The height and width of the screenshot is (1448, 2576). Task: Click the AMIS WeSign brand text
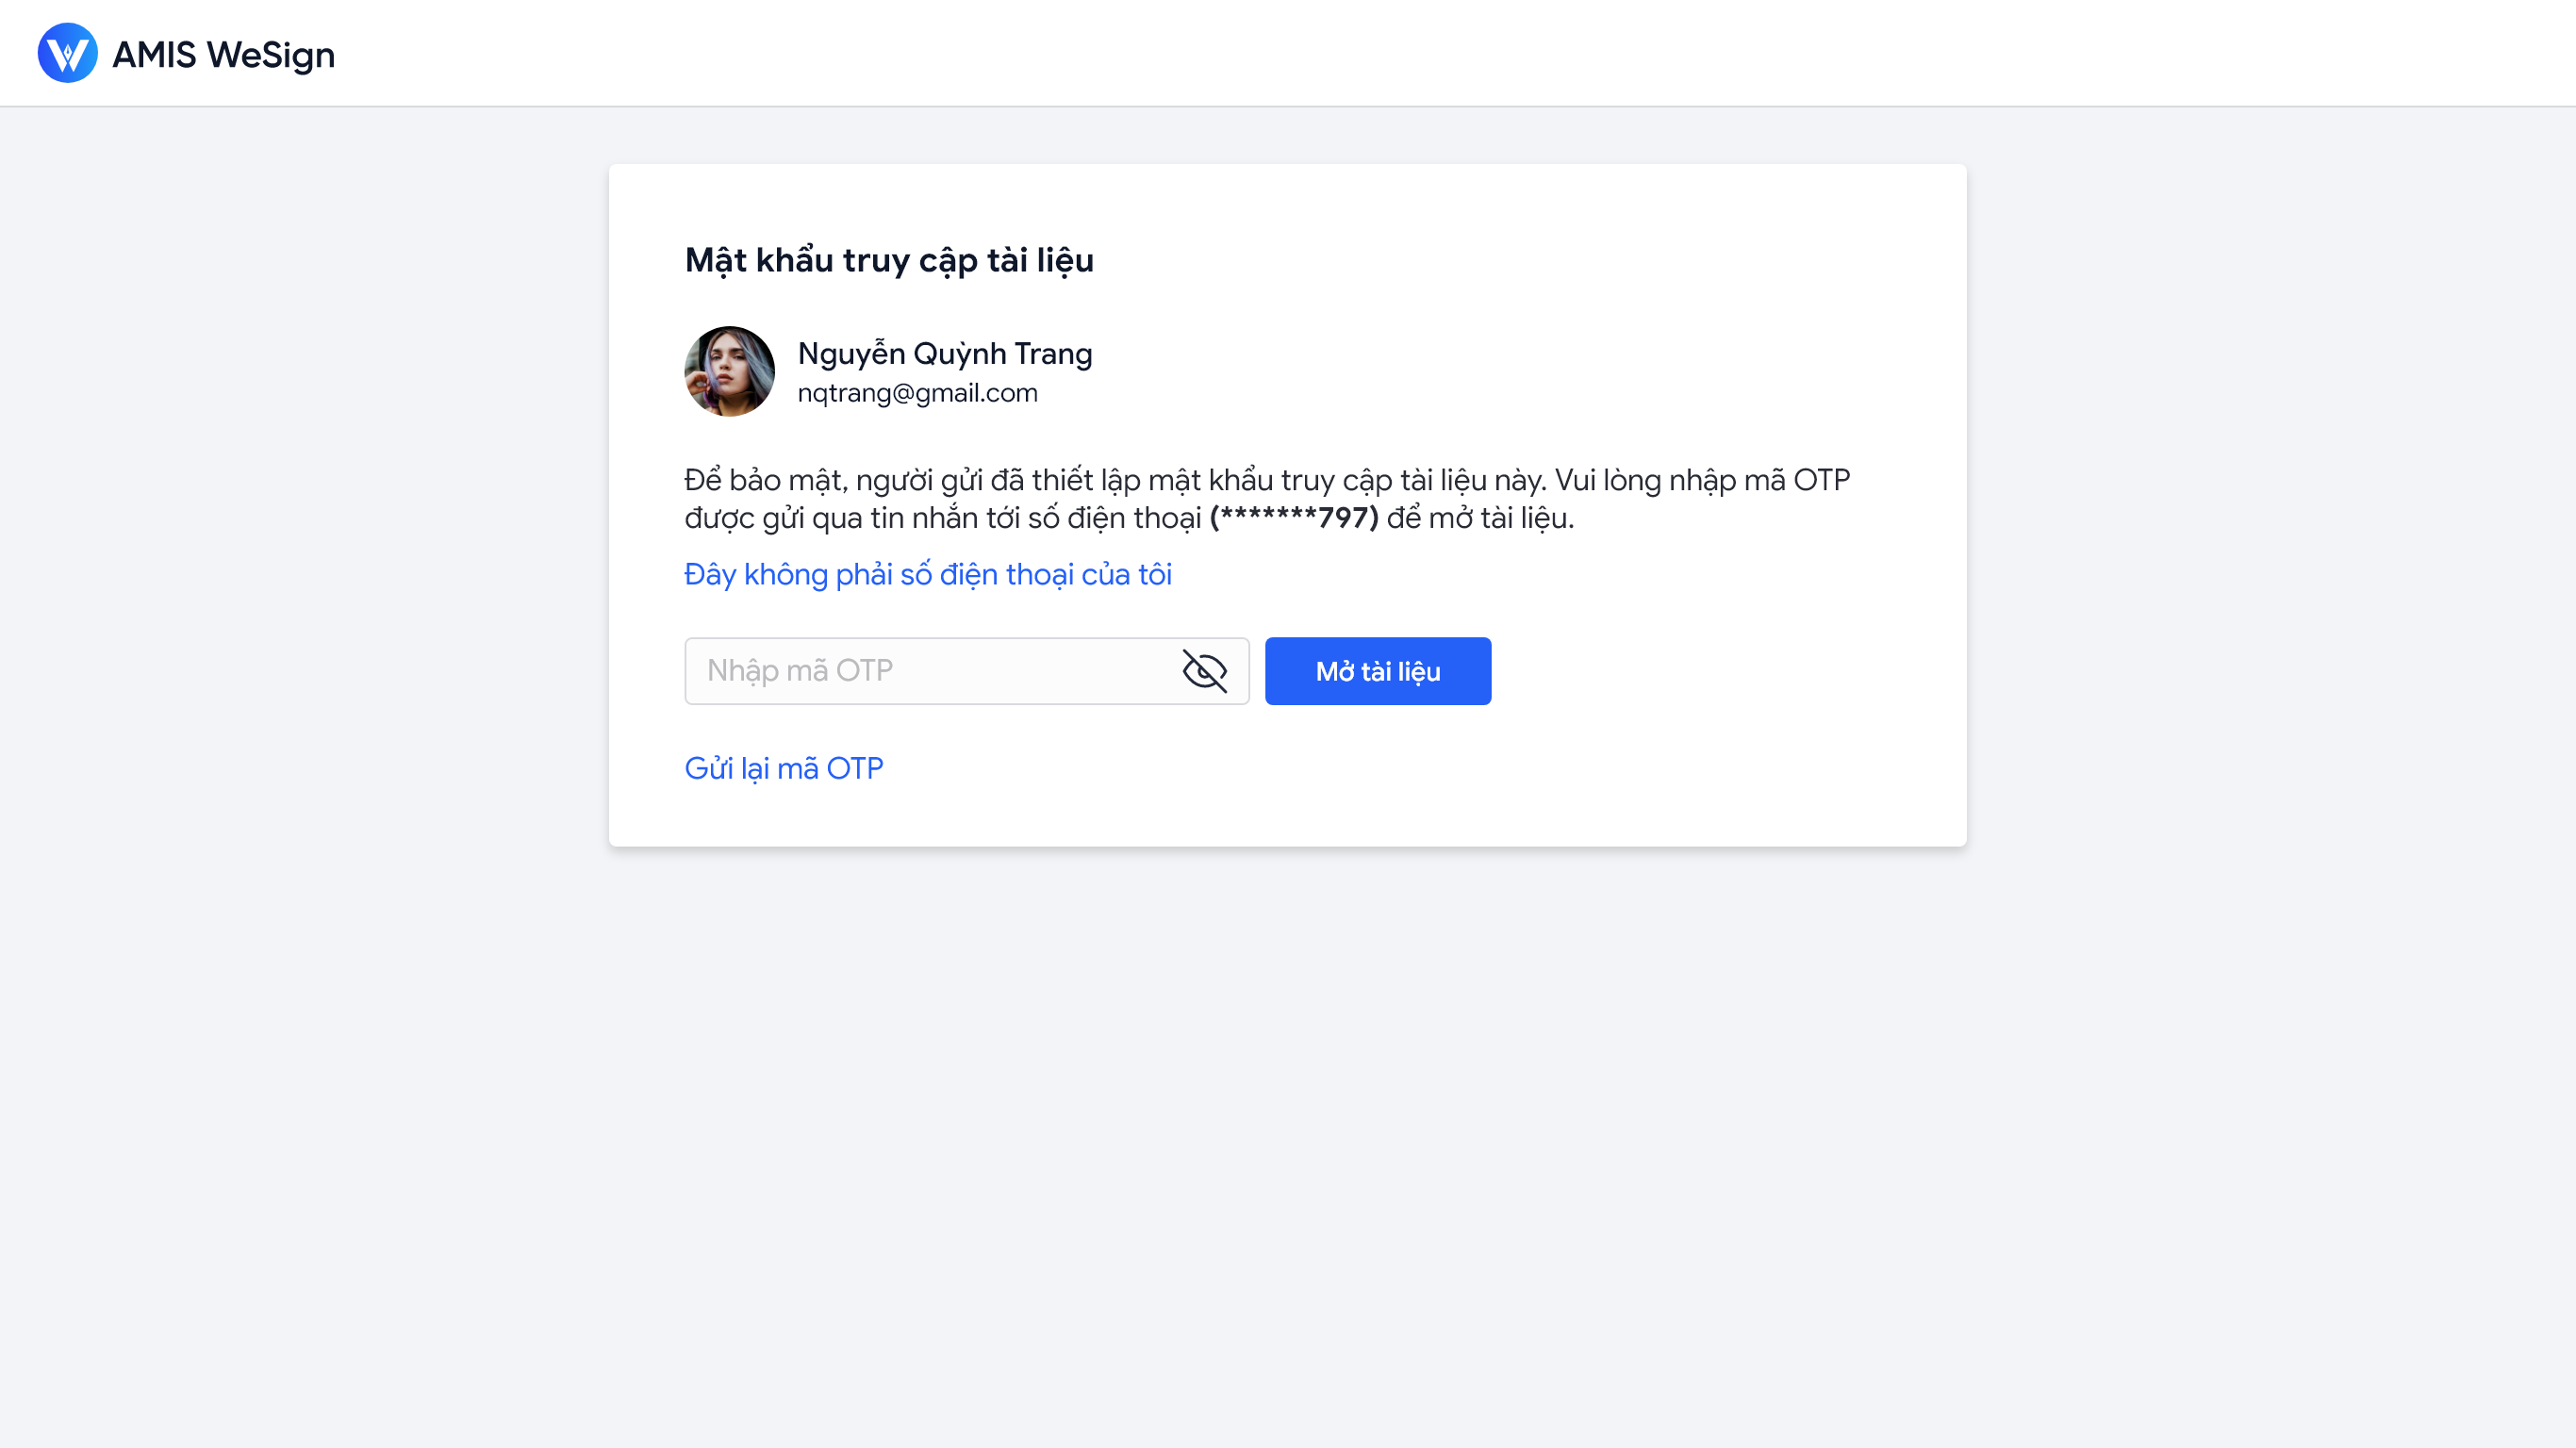pos(223,55)
